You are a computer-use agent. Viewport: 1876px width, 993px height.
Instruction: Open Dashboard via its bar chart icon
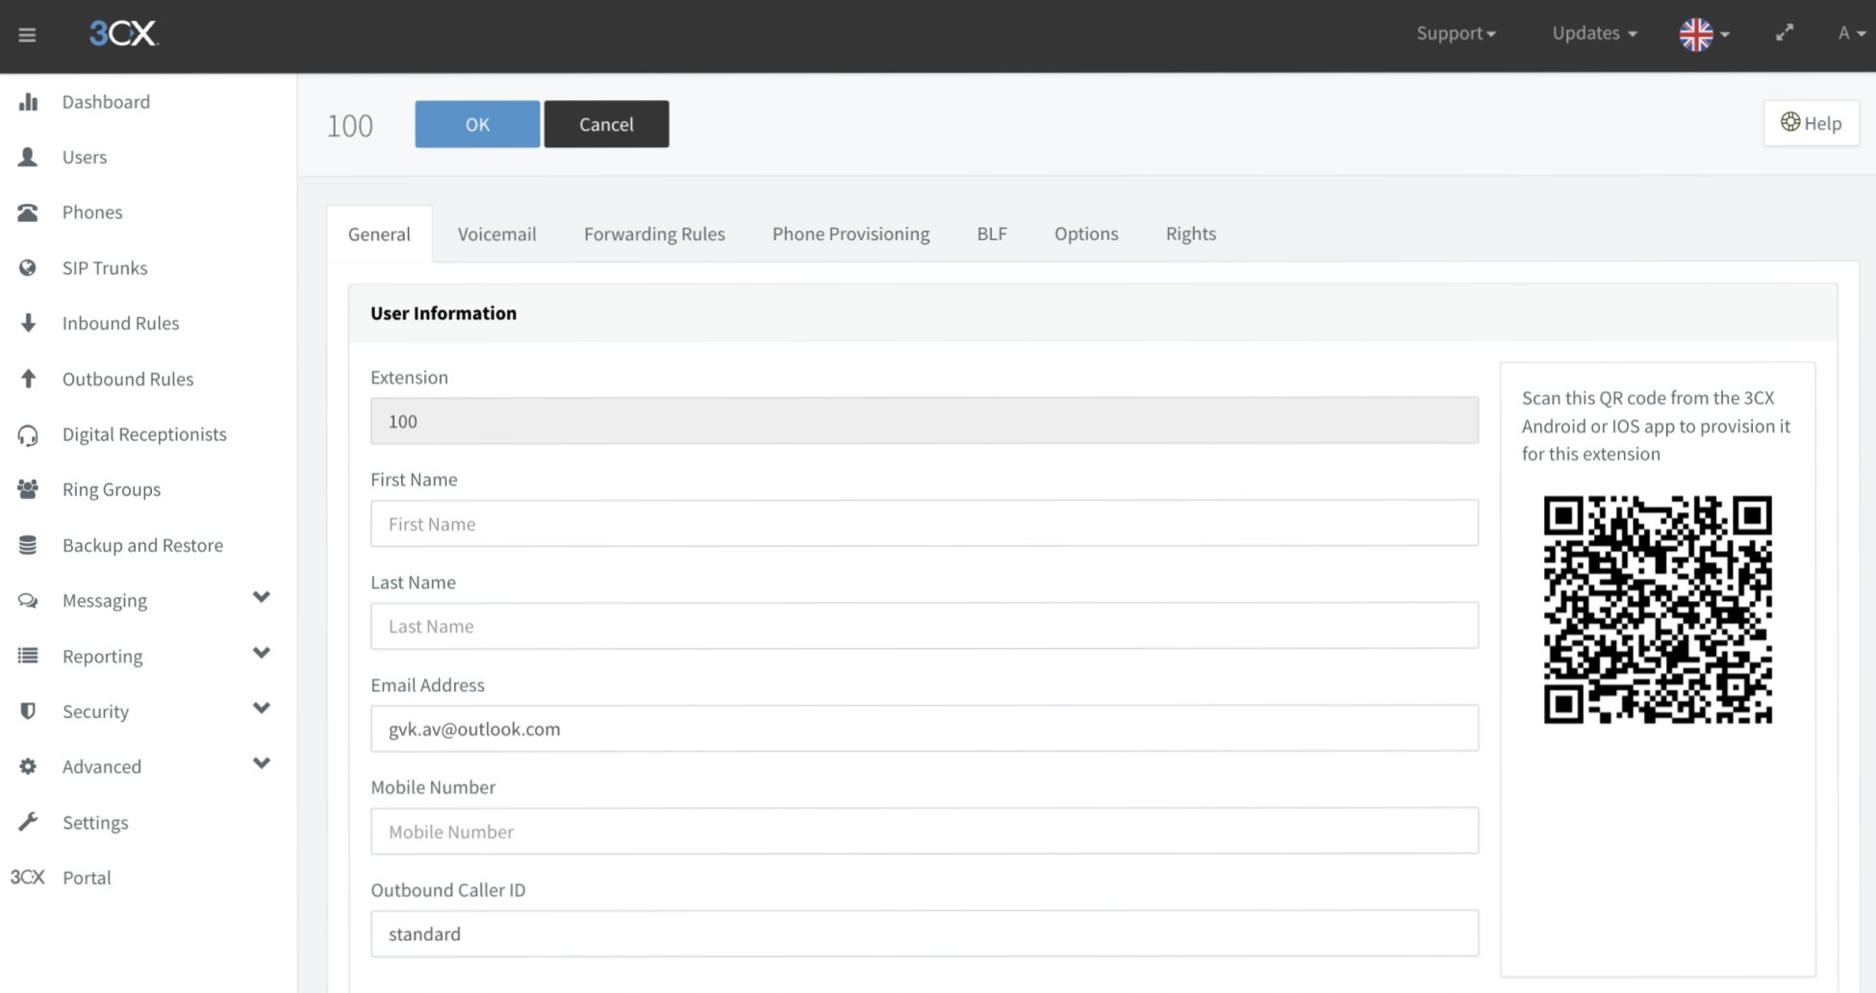point(28,102)
